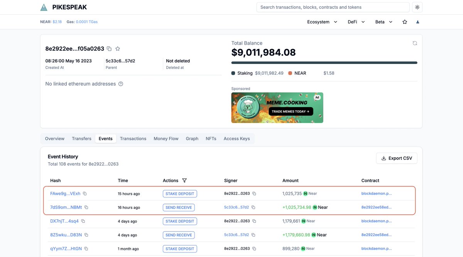Viewport: 463px width, 257px height.
Task: Click the Staking balance bar
Action: click(x=324, y=62)
